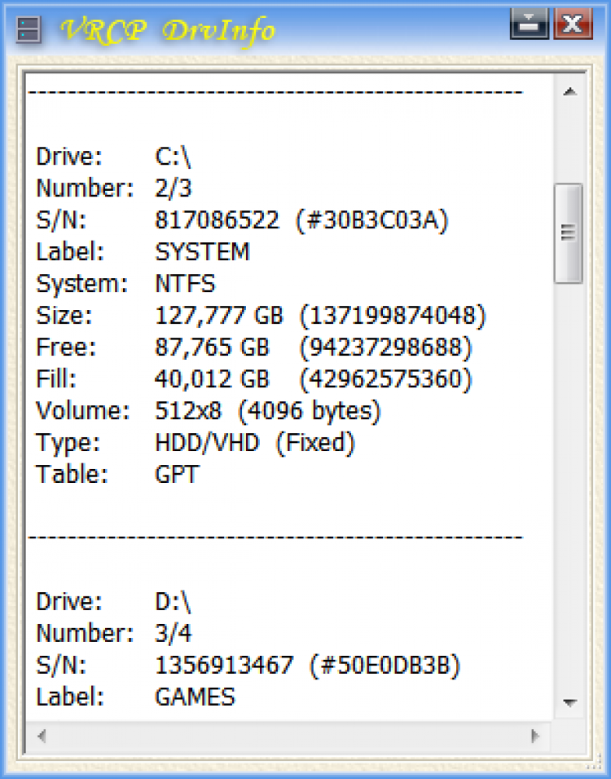
Task: Click the Type value HDD/VHD
Action: [x=208, y=443]
